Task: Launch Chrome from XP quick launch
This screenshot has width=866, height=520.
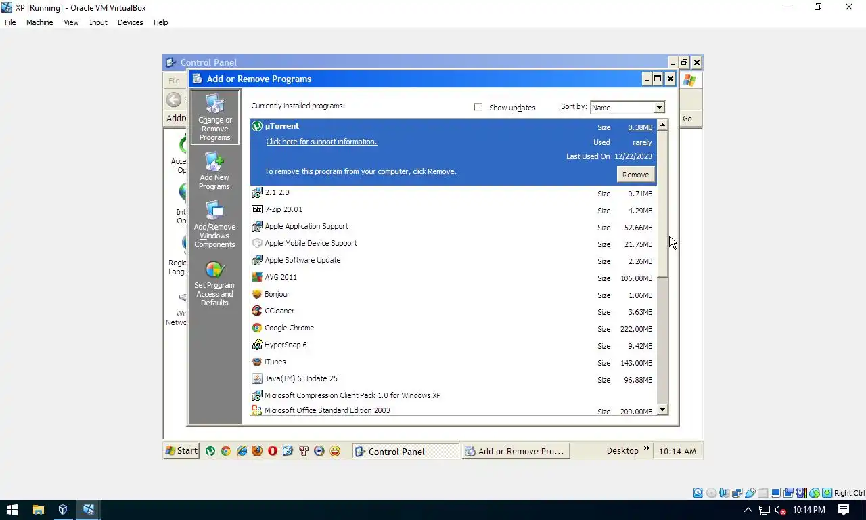Action: [226, 451]
